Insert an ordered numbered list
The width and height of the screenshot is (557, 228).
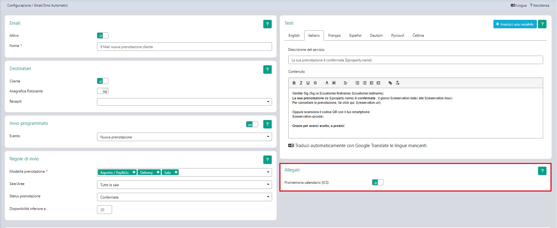(x=357, y=83)
